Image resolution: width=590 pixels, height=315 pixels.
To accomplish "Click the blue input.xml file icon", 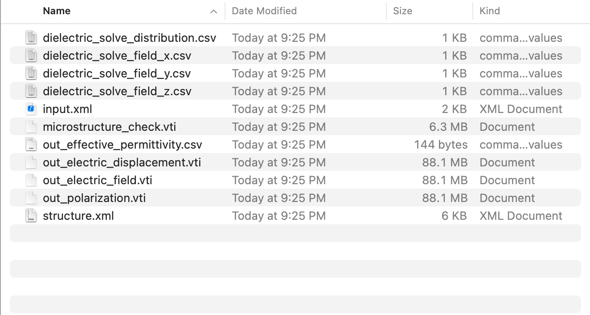I will point(31,109).
